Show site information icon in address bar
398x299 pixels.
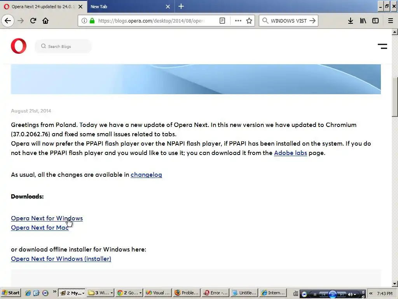click(x=84, y=21)
